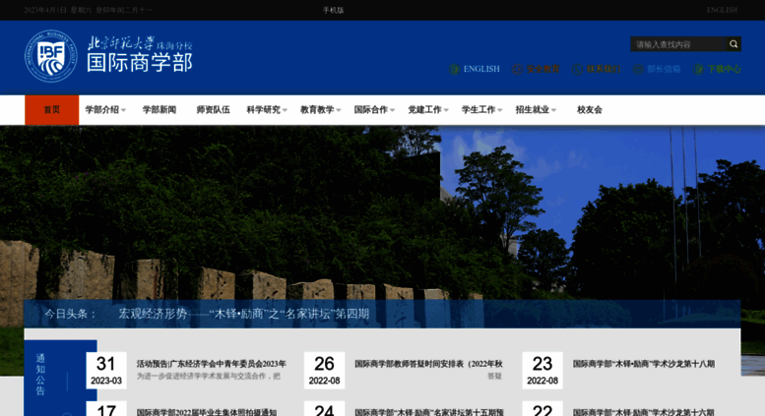This screenshot has height=416, width=765.
Task: Open the 校友会 menu item
Action: click(x=590, y=110)
